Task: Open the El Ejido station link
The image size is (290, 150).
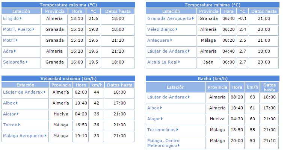Action: coord(11,18)
